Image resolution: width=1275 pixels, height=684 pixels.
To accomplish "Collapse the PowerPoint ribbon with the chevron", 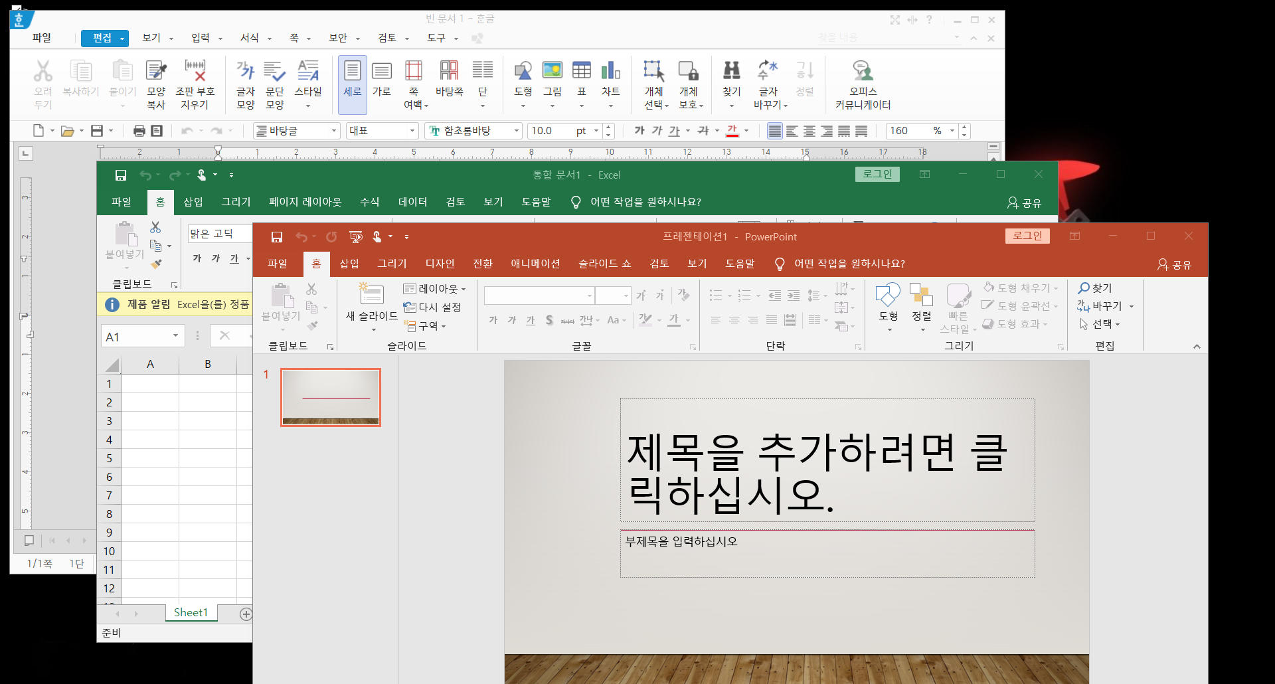I will coord(1197,347).
